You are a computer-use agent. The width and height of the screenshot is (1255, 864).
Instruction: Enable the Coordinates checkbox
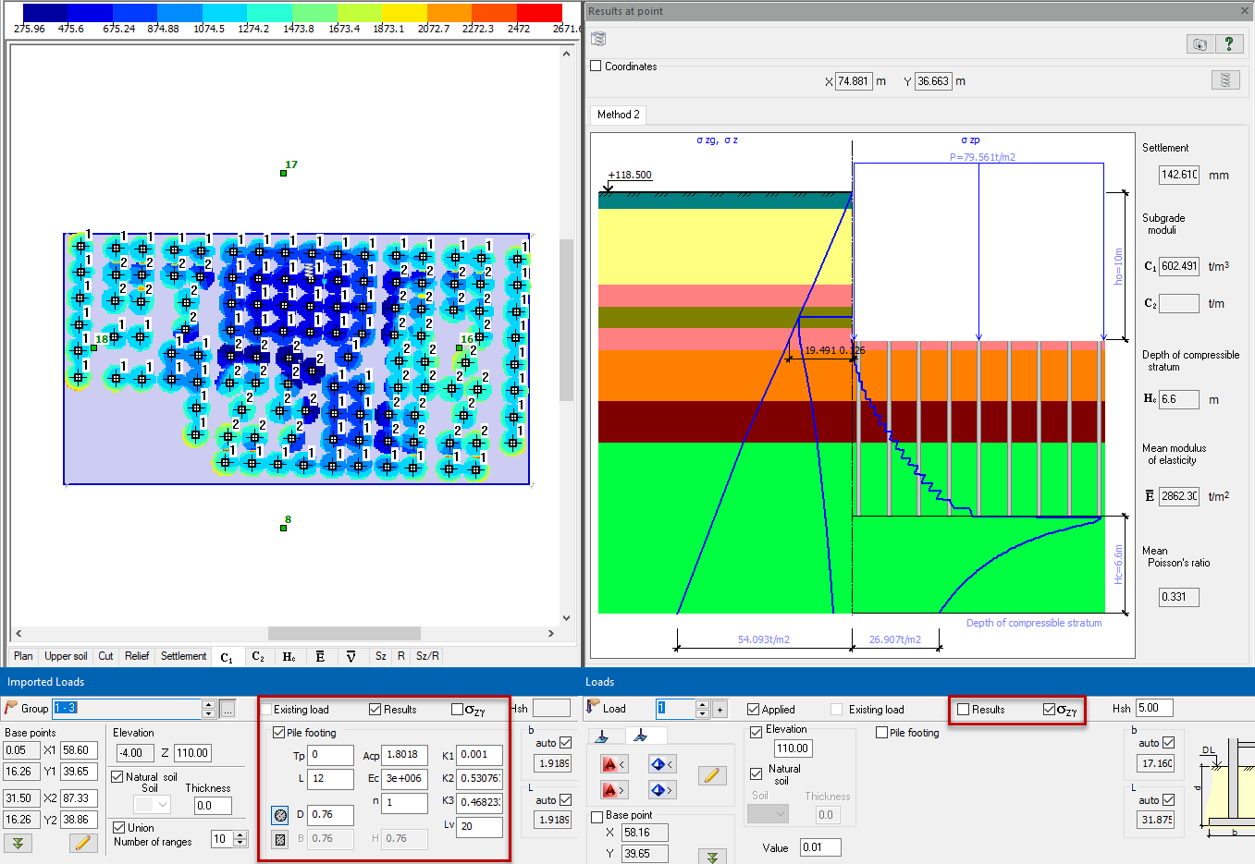[597, 67]
